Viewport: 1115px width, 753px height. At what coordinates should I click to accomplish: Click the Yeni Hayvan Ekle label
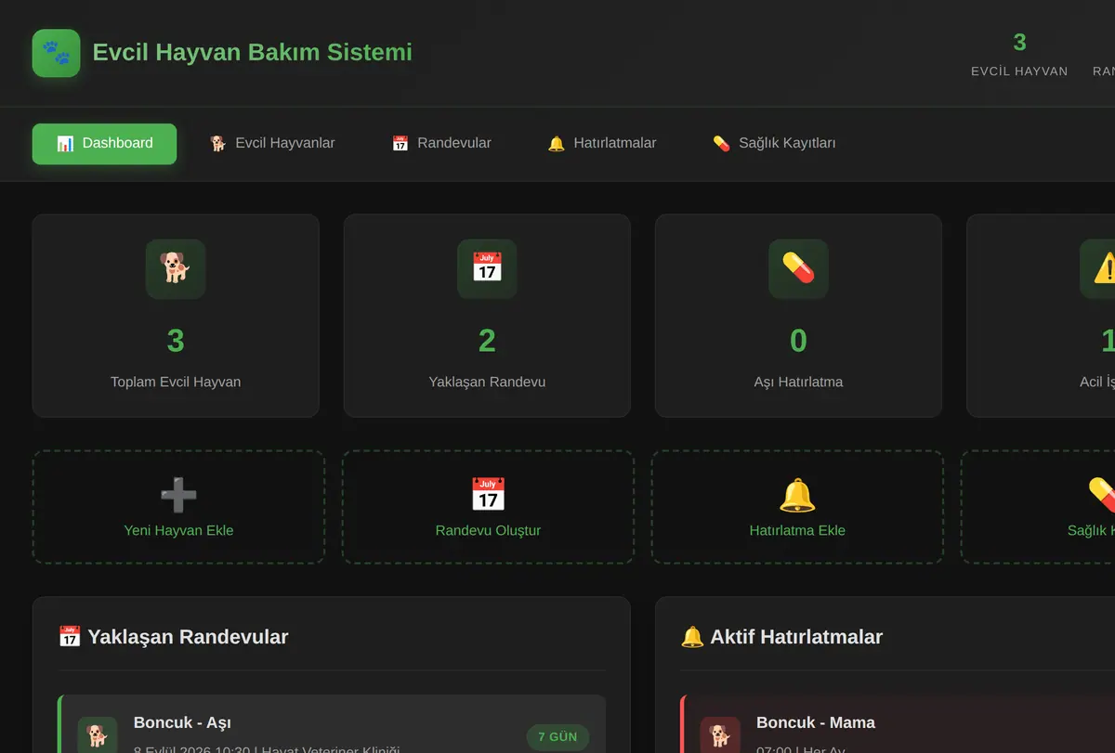pos(178,531)
